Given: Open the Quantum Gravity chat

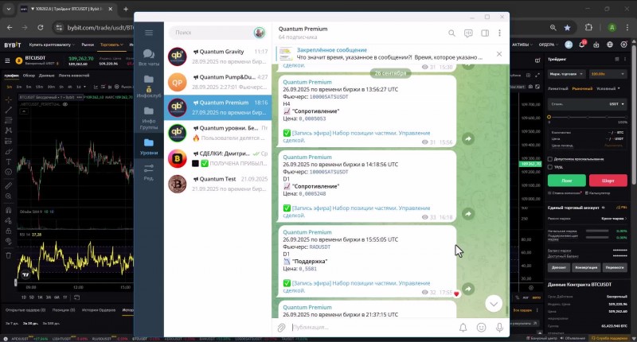Looking at the screenshot, I should click(x=217, y=56).
